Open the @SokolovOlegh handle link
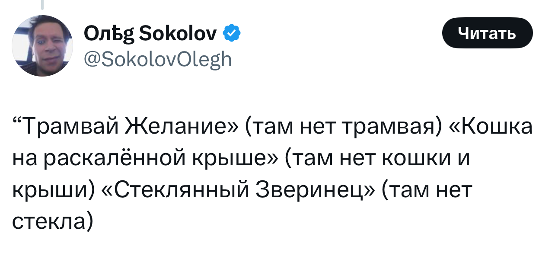555x253 pixels. coord(158,59)
